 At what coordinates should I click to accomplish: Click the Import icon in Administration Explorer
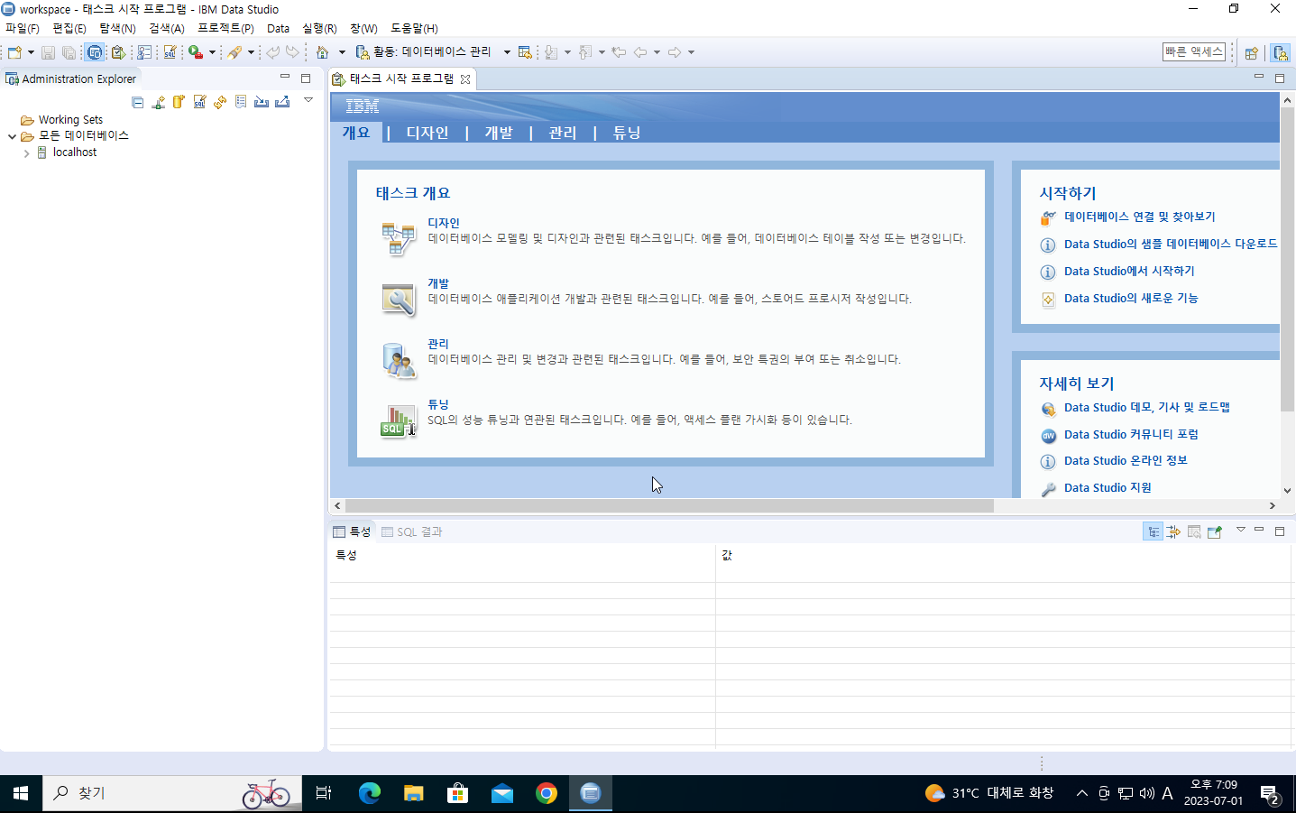tap(262, 102)
